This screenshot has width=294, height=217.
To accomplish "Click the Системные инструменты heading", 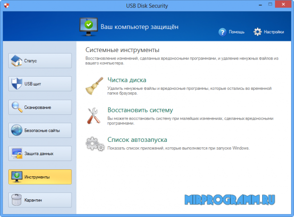I will click(x=122, y=50).
